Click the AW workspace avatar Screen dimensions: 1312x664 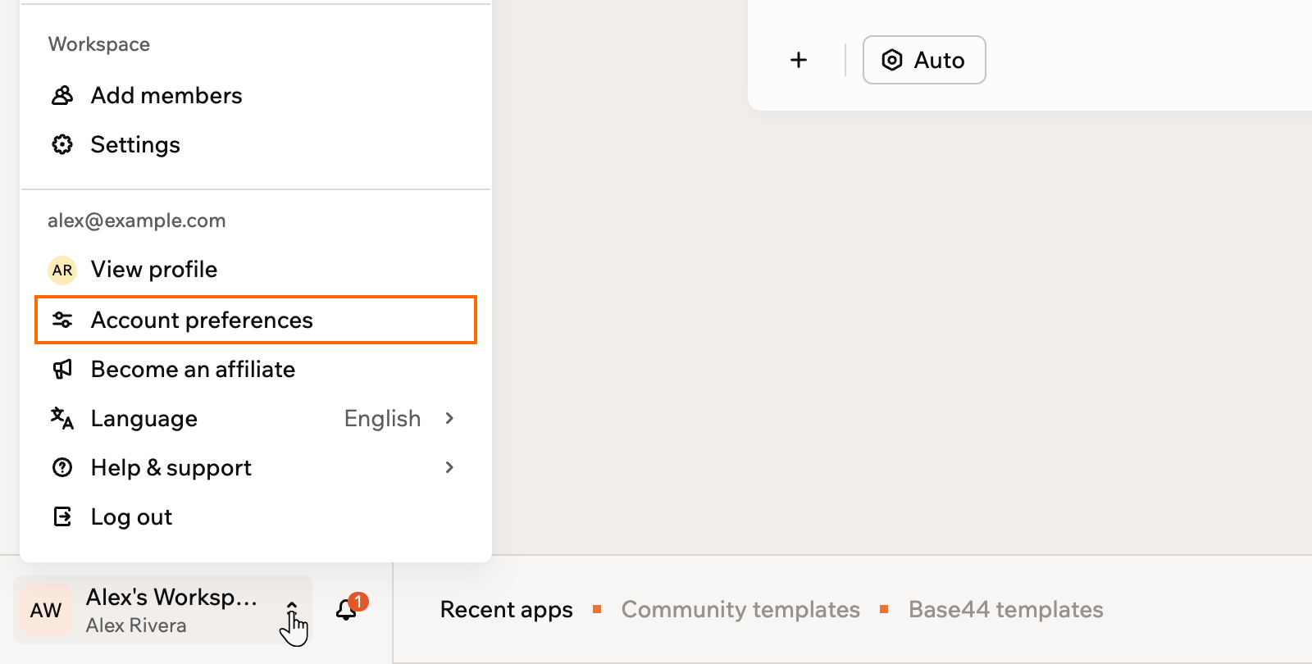pos(46,610)
